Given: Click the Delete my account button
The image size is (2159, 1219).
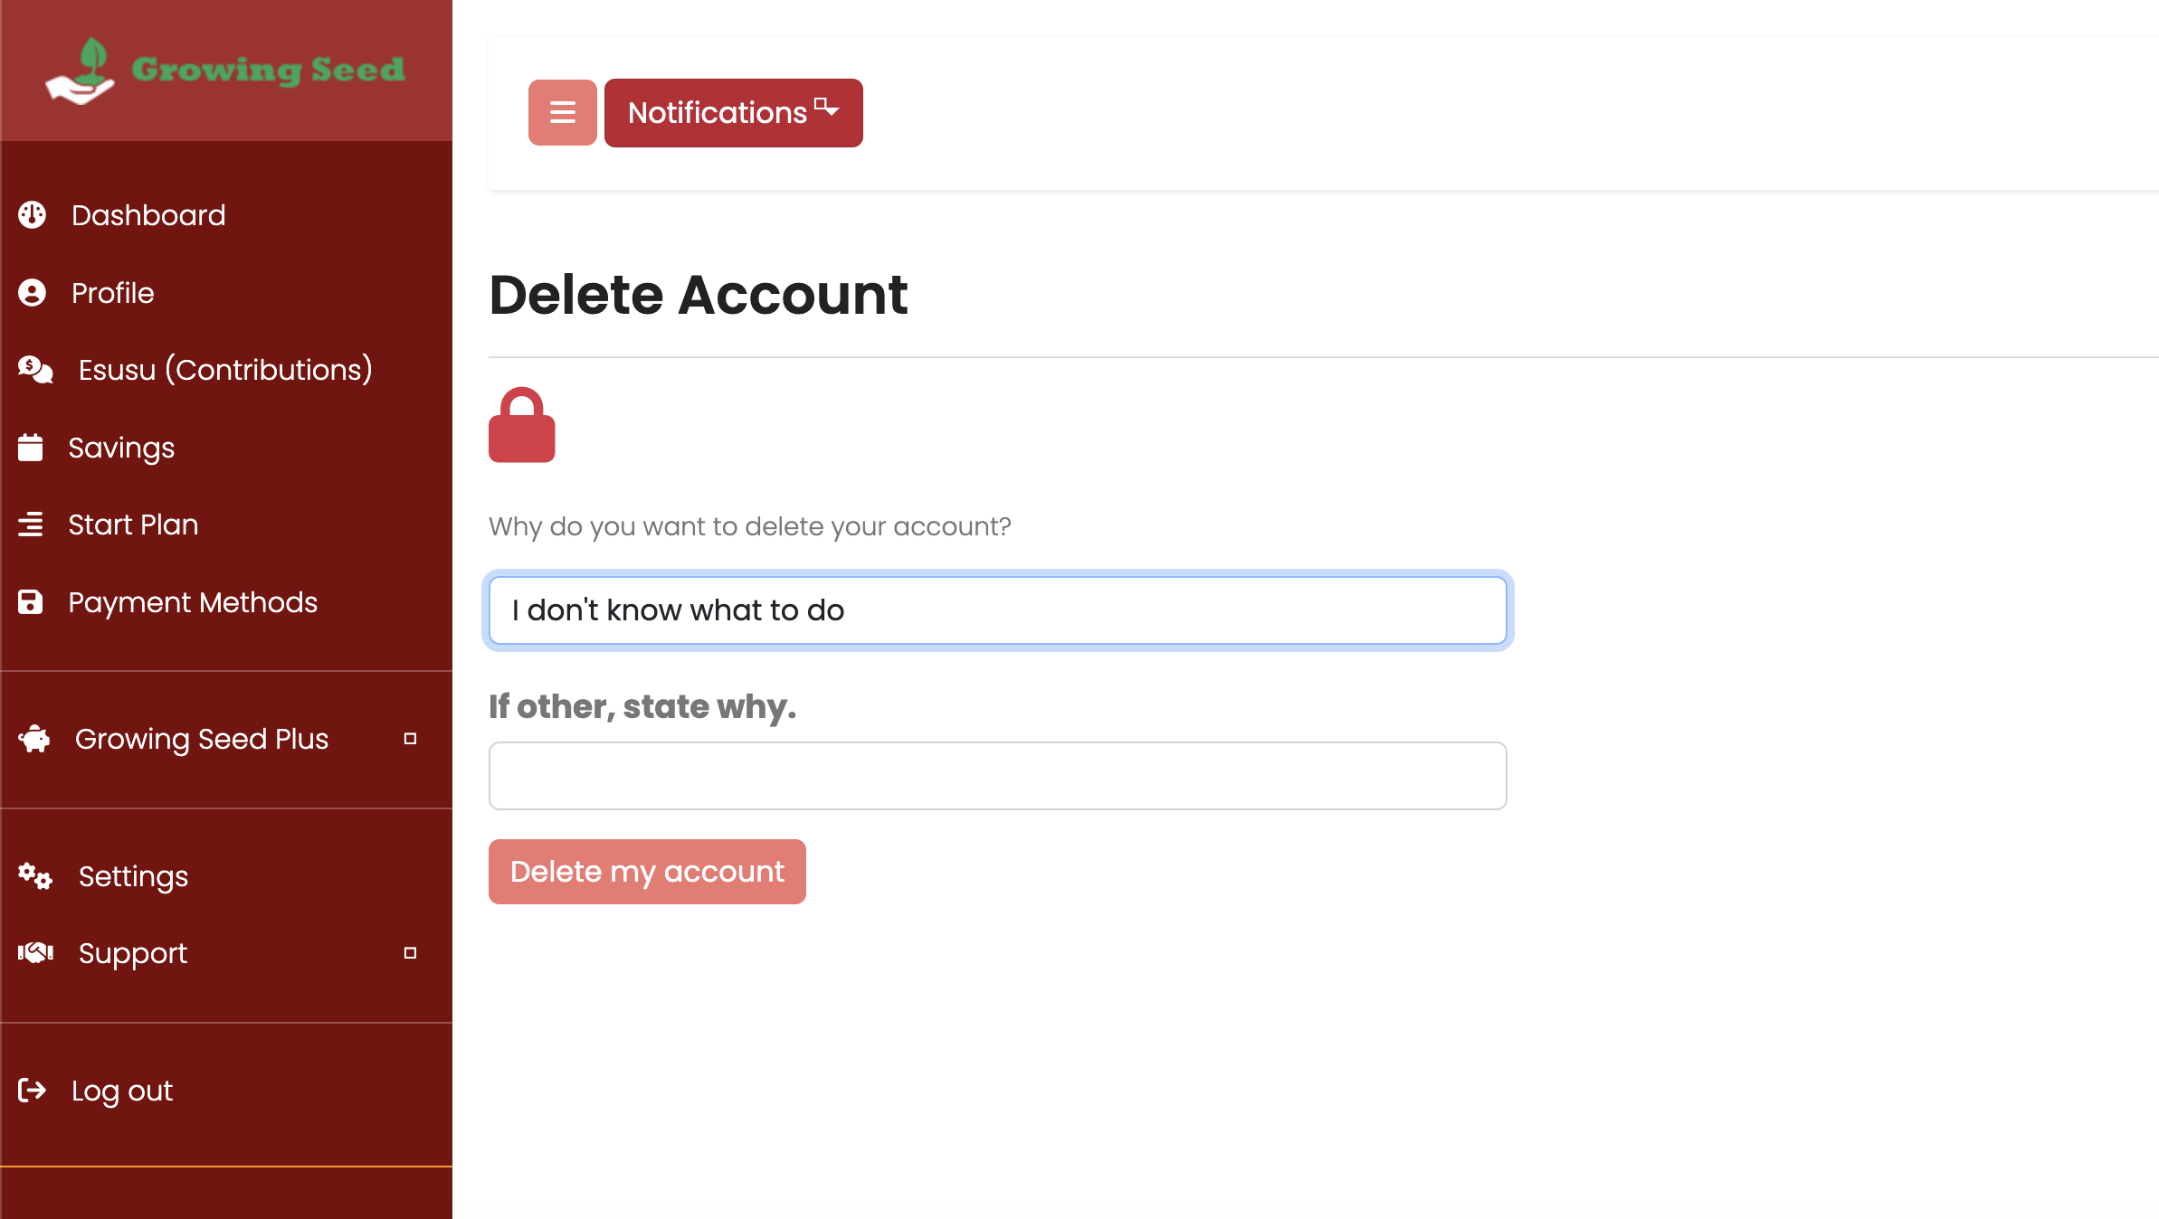Looking at the screenshot, I should [646, 871].
